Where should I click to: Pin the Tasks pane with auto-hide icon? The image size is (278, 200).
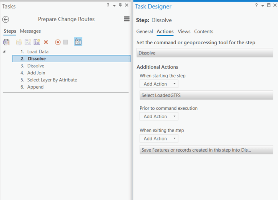(120, 5)
